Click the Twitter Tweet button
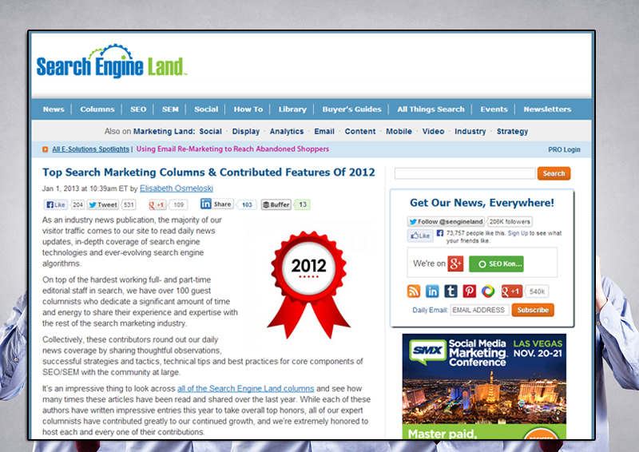 103,204
